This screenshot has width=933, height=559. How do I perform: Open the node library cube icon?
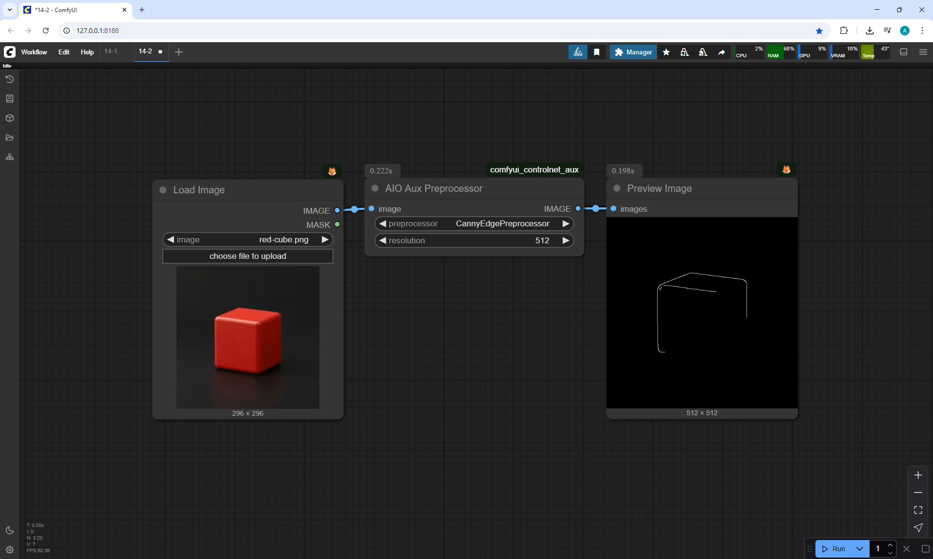pos(10,118)
